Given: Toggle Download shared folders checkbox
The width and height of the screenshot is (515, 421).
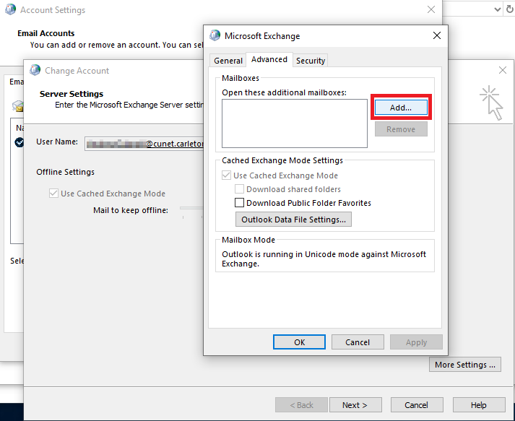Looking at the screenshot, I should pyautogui.click(x=239, y=189).
